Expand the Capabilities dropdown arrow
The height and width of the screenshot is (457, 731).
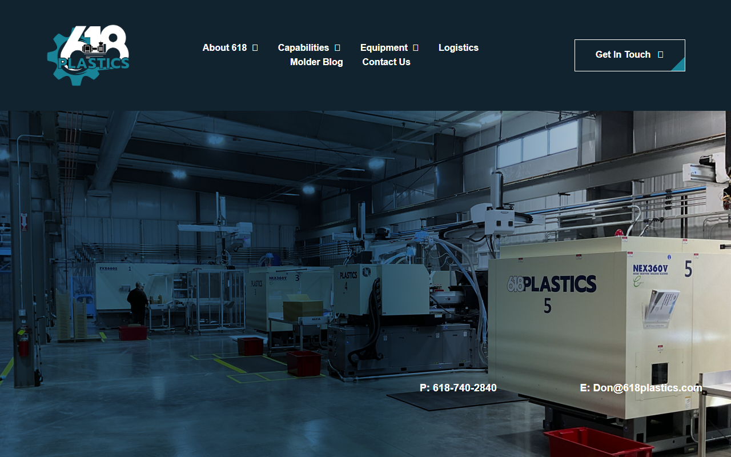point(338,47)
